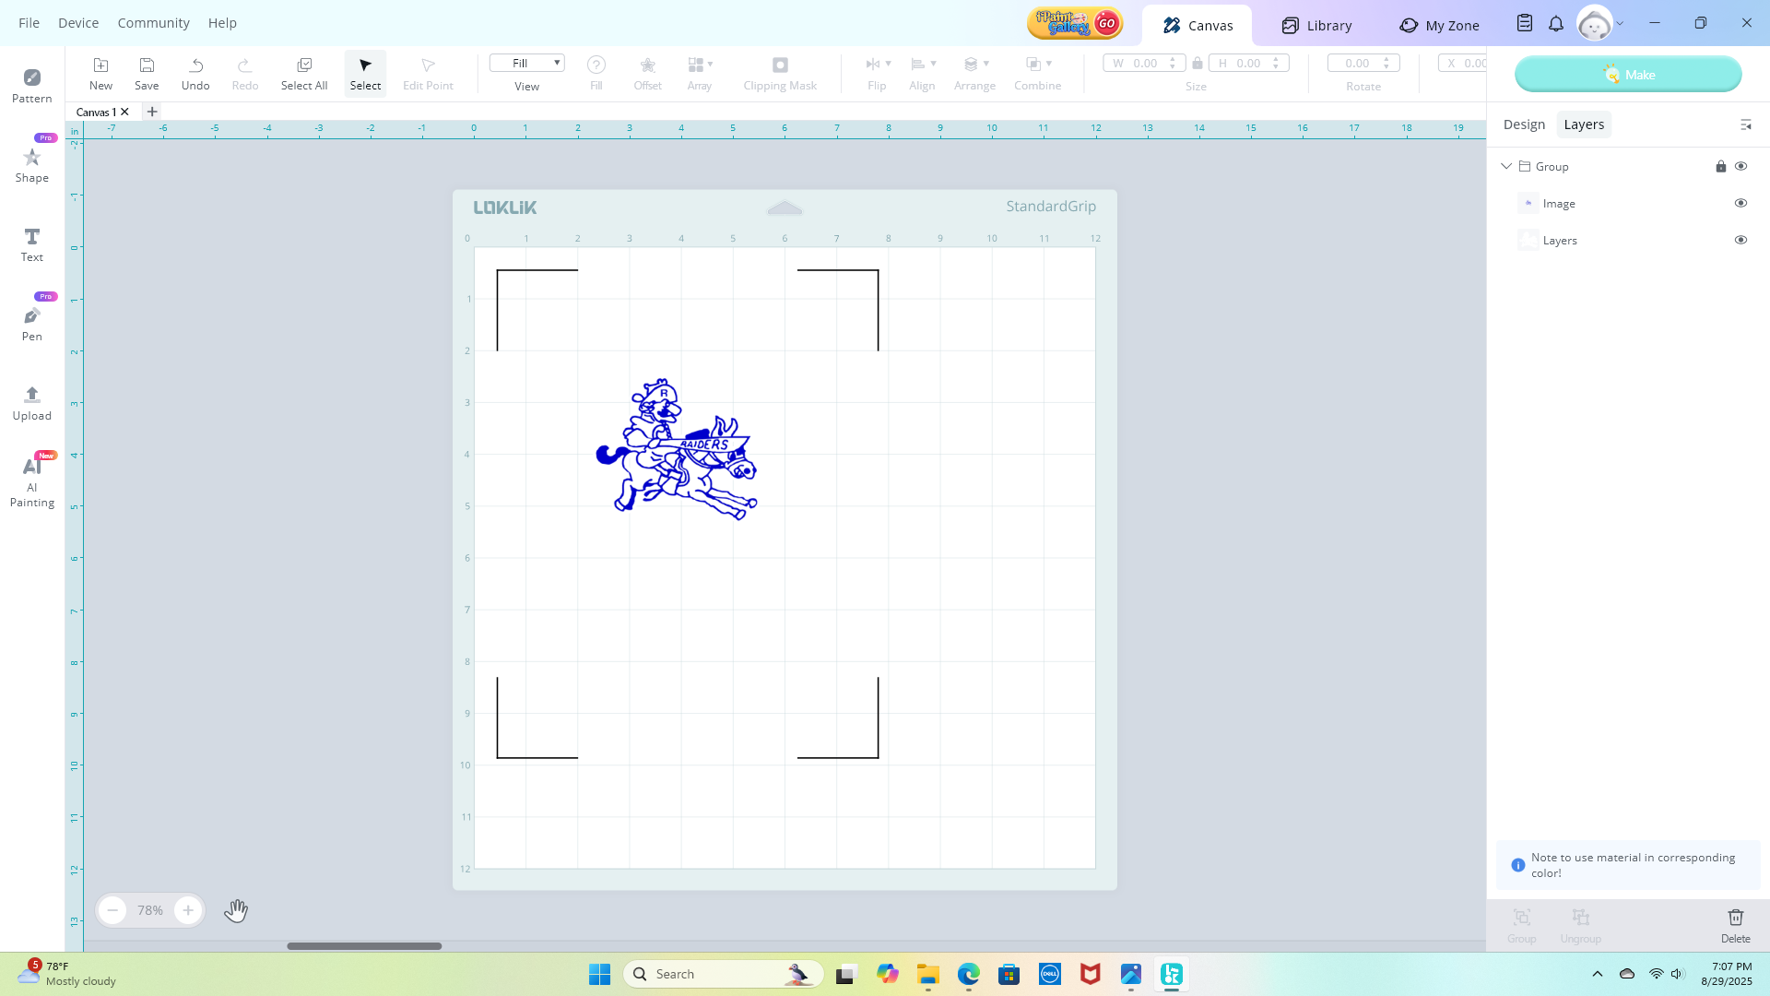This screenshot has height=996, width=1770.
Task: Click the Make button
Action: [1628, 74]
